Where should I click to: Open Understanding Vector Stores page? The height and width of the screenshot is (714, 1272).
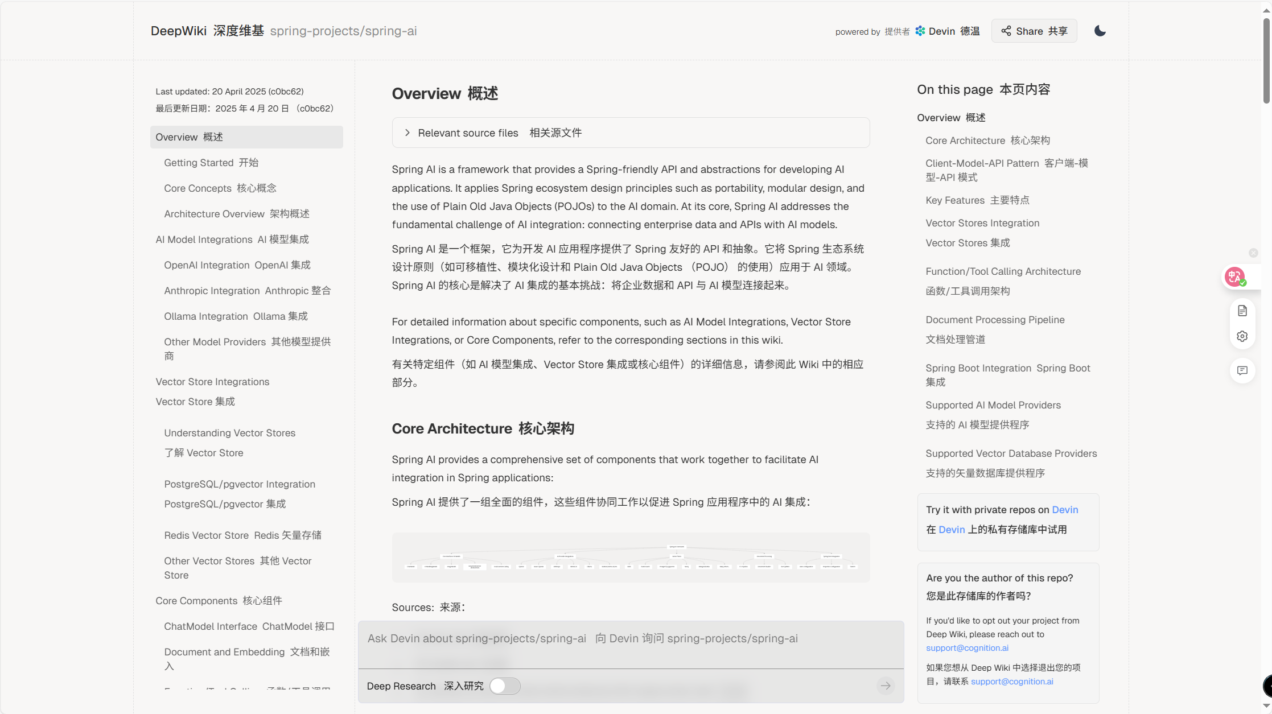230,443
